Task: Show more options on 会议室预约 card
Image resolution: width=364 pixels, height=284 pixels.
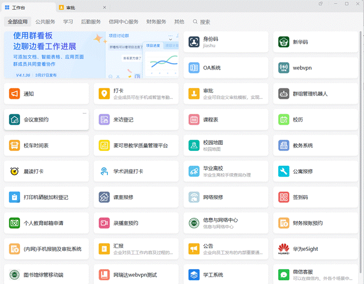Action: coord(84,113)
